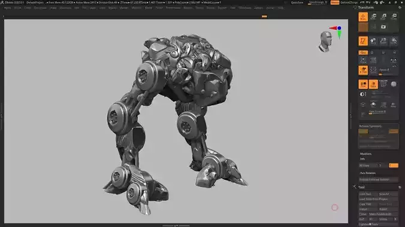Click the Frame icon in Transform

click(x=363, y=60)
